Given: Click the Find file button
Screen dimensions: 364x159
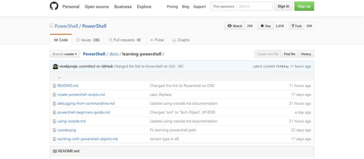Looking at the screenshot, I should [x=289, y=54].
